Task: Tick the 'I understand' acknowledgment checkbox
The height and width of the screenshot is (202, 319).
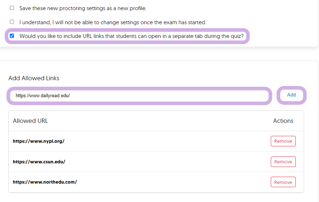Action: click(x=12, y=22)
